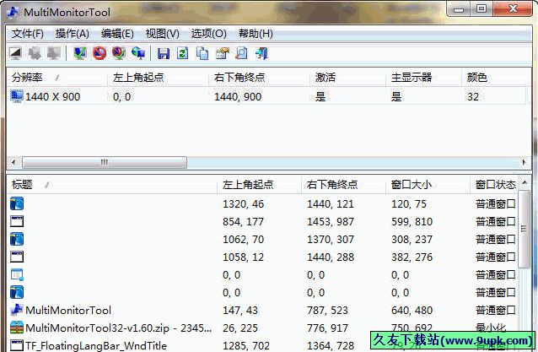Copy selected items toolbar icon
Viewport: 538px width, 352px height.
tap(202, 53)
